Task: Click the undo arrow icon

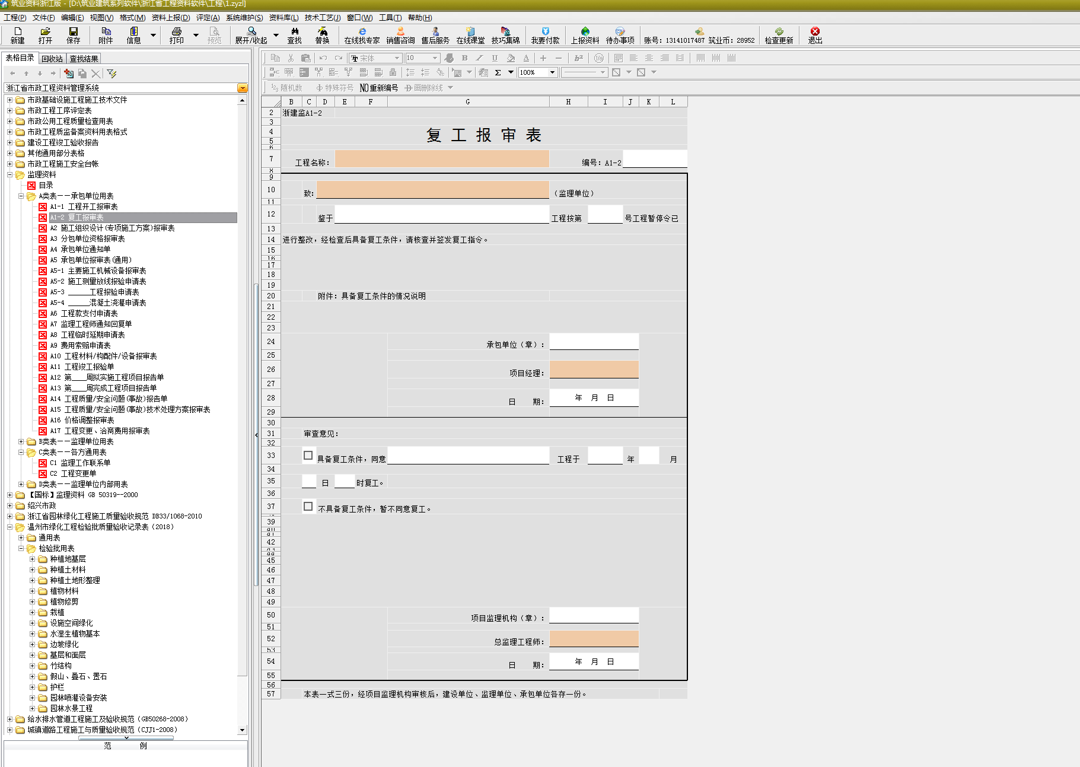Action: pyautogui.click(x=323, y=58)
